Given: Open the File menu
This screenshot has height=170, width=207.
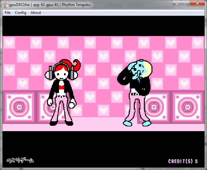Looking at the screenshot, I should [x=8, y=13].
